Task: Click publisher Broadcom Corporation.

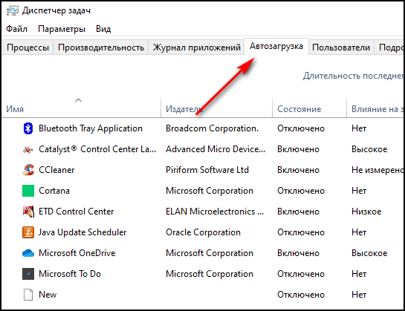Action: pyautogui.click(x=212, y=128)
